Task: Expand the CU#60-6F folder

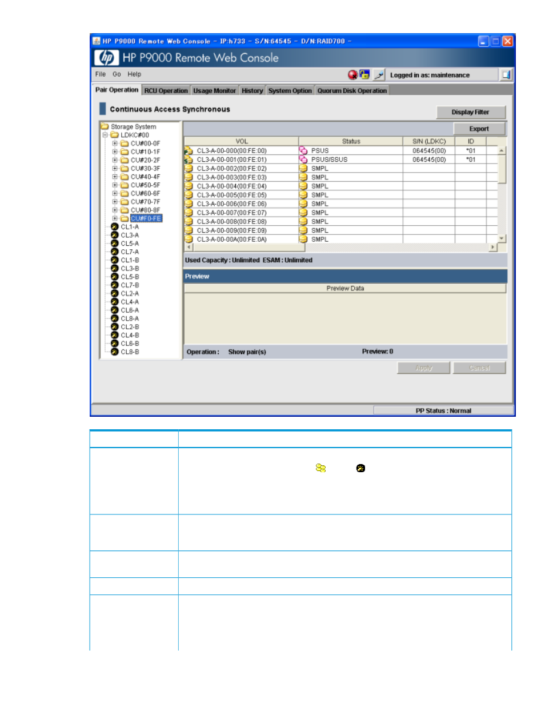Action: tap(115, 193)
